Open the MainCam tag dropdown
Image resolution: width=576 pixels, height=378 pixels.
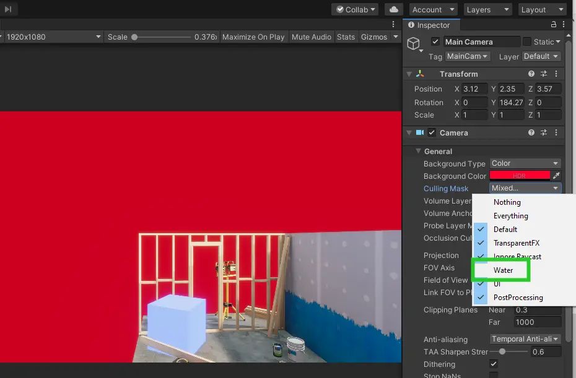[x=467, y=56]
